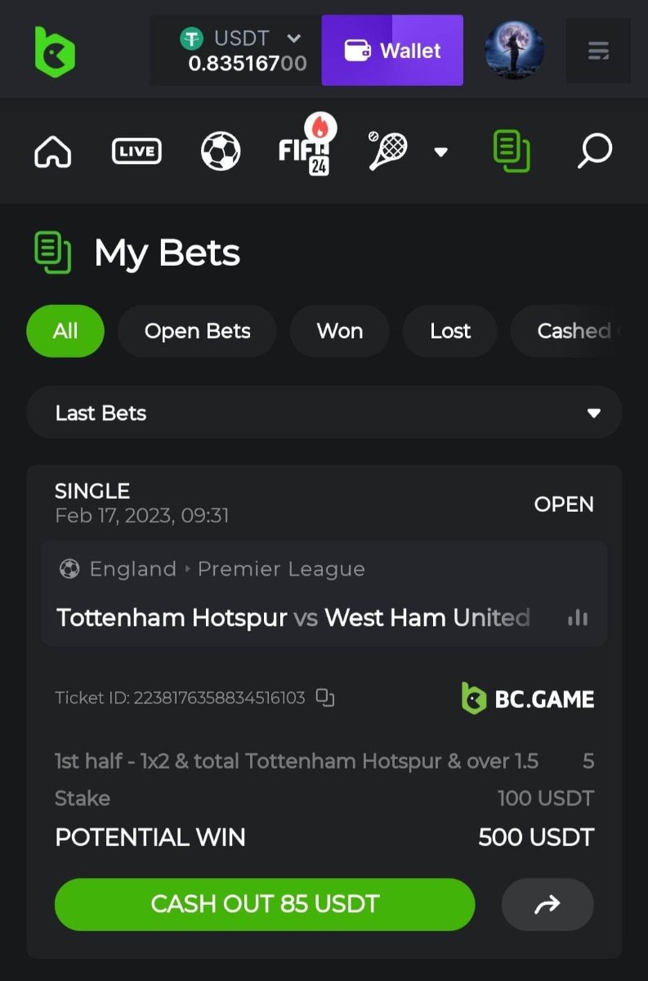Open the BC.GAME logo home link
The image size is (648, 981).
55,51
